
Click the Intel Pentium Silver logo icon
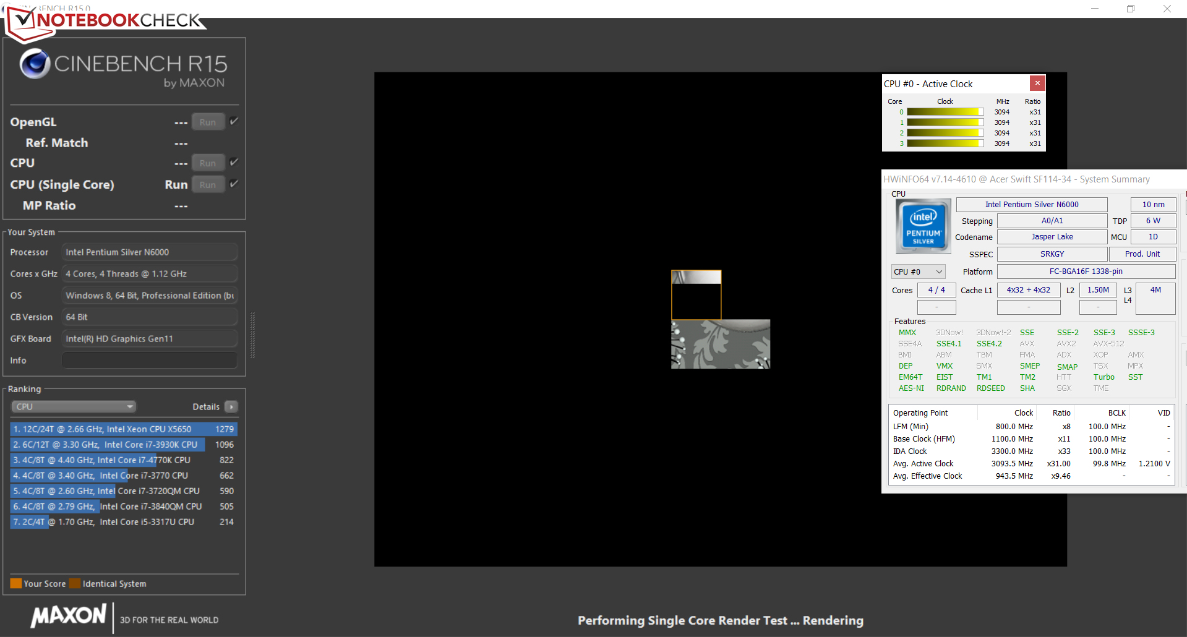tap(923, 226)
